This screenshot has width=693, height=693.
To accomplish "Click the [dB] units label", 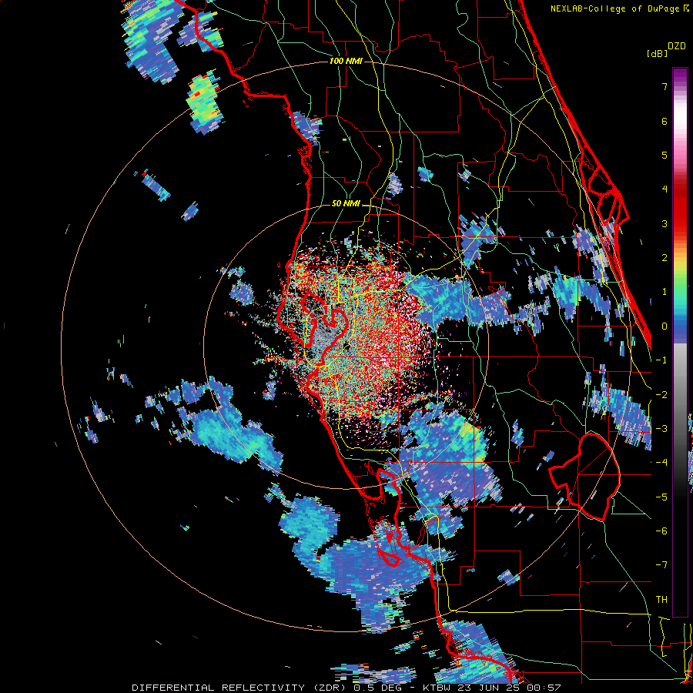I will [657, 53].
